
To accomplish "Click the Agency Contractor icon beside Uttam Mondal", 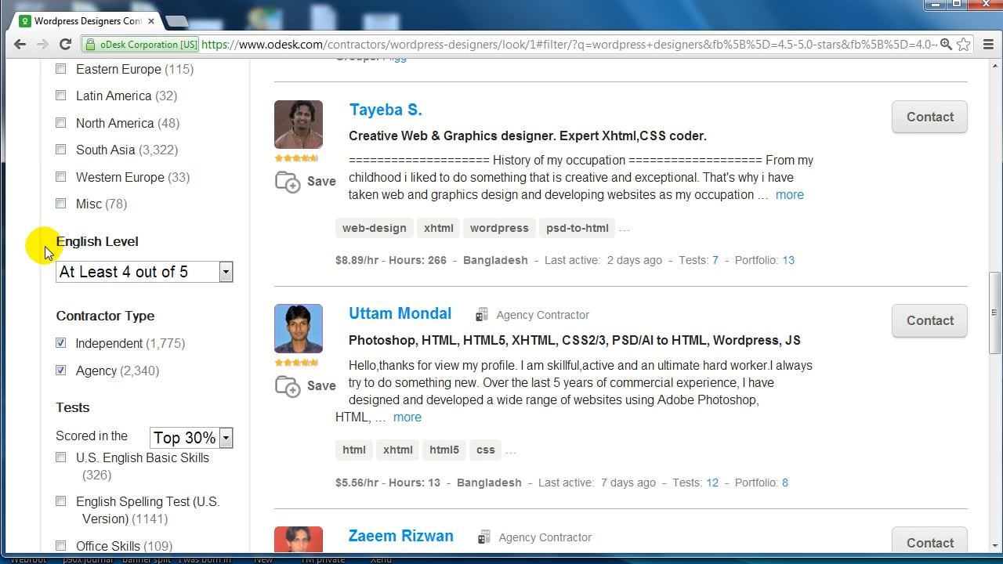I will (482, 315).
